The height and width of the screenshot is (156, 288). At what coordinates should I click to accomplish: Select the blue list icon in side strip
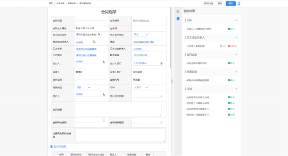178,19
